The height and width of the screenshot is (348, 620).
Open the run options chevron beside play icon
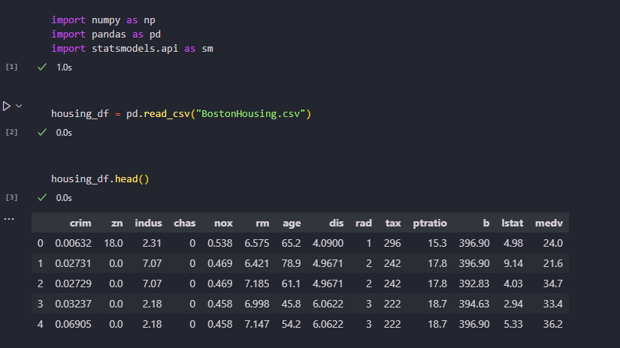click(19, 106)
